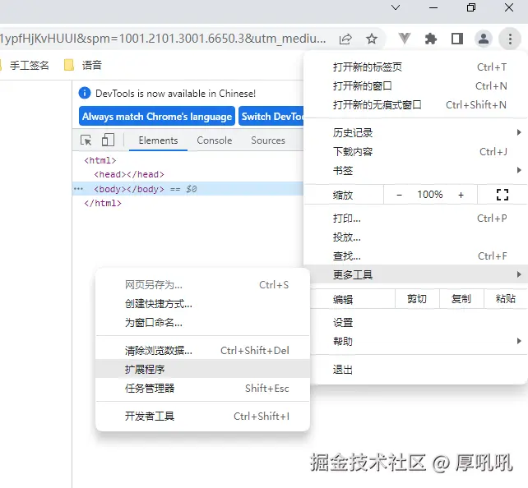Select the <head></head> node
This screenshot has height=488, width=528.
pyautogui.click(x=129, y=174)
